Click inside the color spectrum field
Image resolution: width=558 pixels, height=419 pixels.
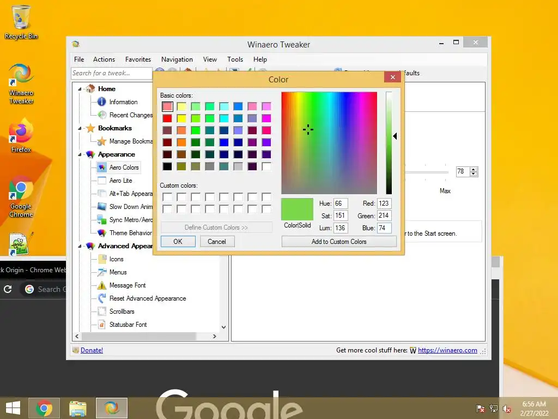[329, 143]
